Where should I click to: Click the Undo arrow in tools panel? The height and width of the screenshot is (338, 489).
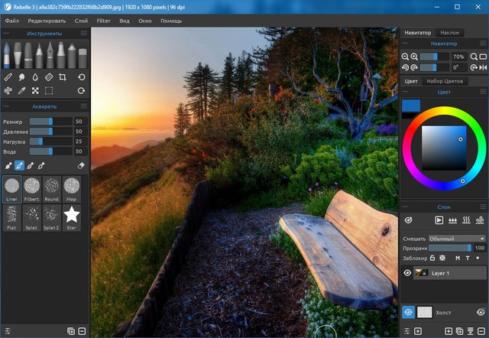click(x=82, y=77)
